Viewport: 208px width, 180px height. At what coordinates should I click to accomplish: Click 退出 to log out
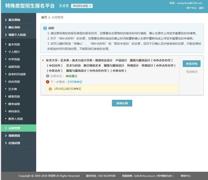201,8
